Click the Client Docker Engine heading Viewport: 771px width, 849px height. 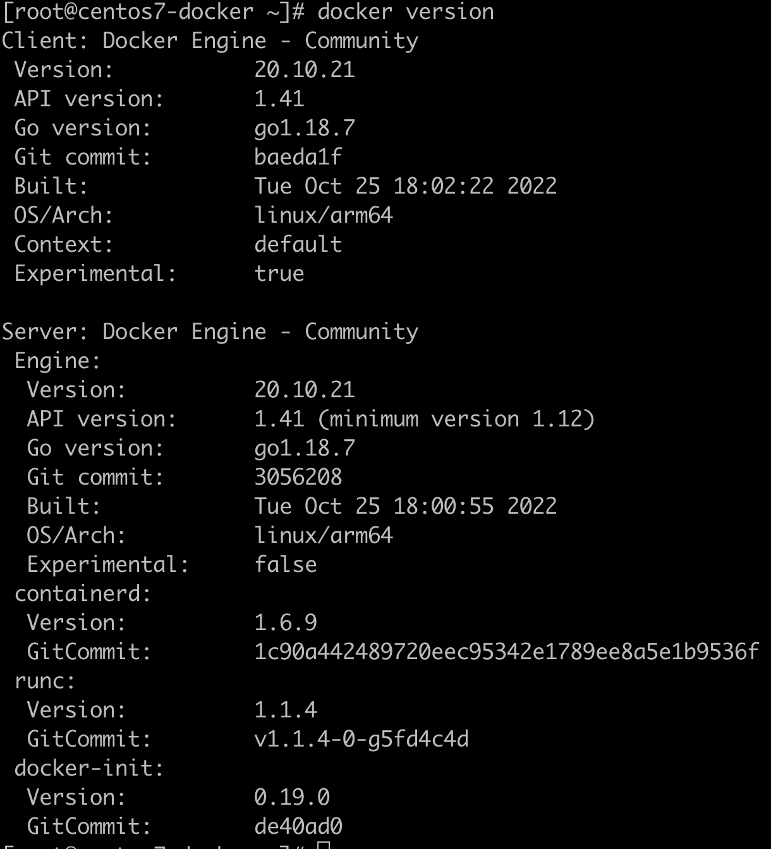coord(210,40)
